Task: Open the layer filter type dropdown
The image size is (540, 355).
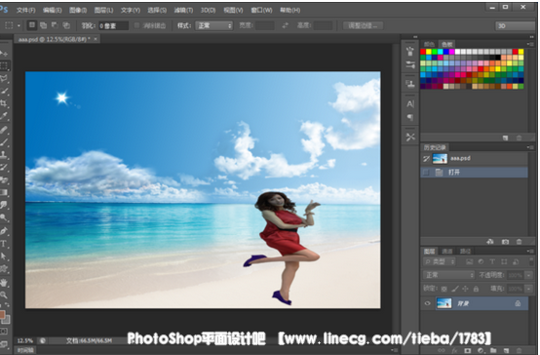Action: (440, 262)
